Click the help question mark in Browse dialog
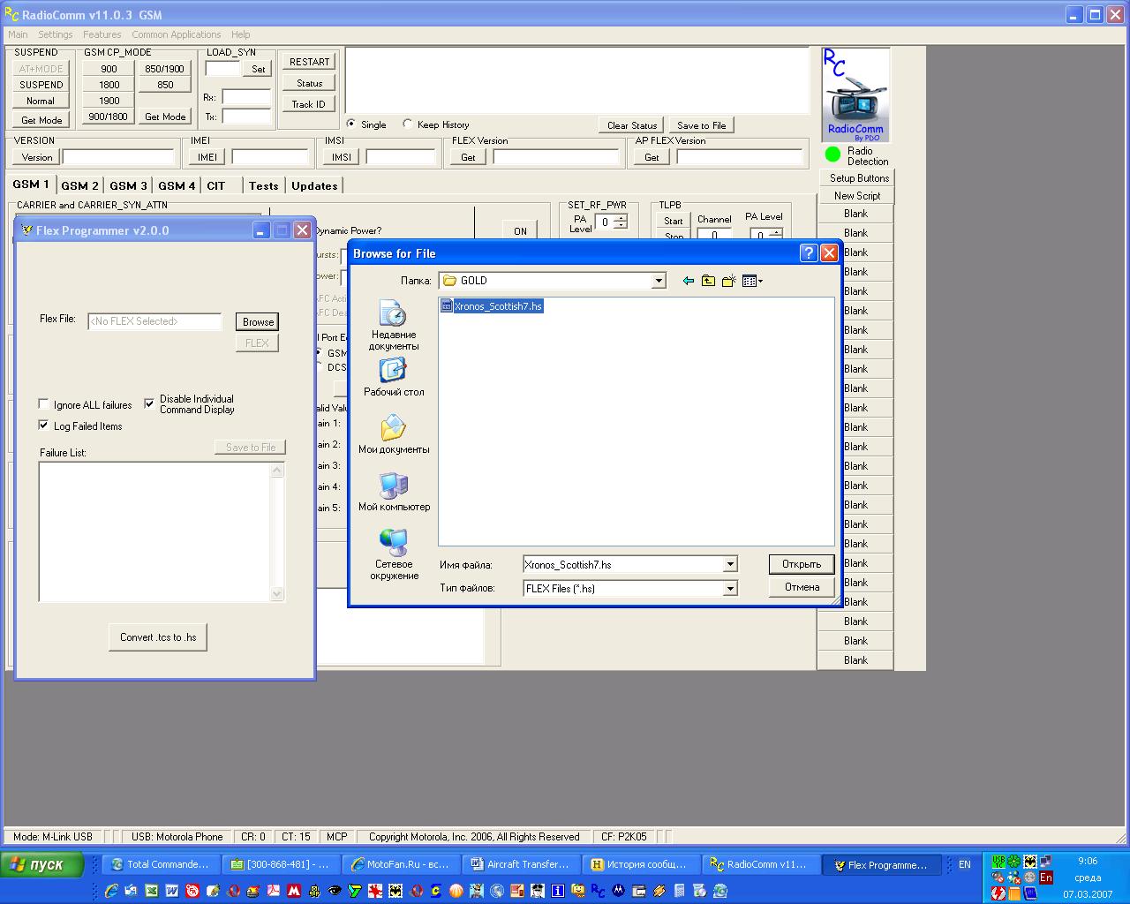Image resolution: width=1130 pixels, height=904 pixels. [x=808, y=253]
